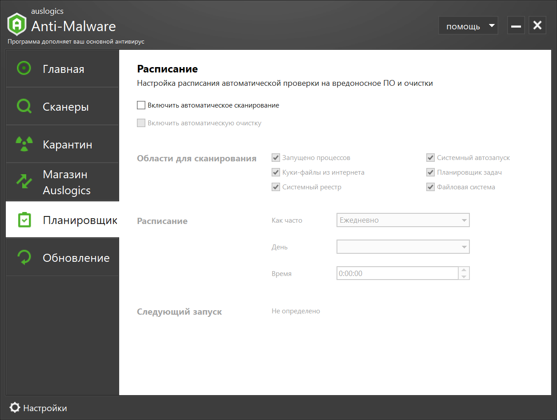Click the magnifier icon beside Сканеры
Image resolution: width=557 pixels, height=420 pixels.
pyautogui.click(x=24, y=107)
